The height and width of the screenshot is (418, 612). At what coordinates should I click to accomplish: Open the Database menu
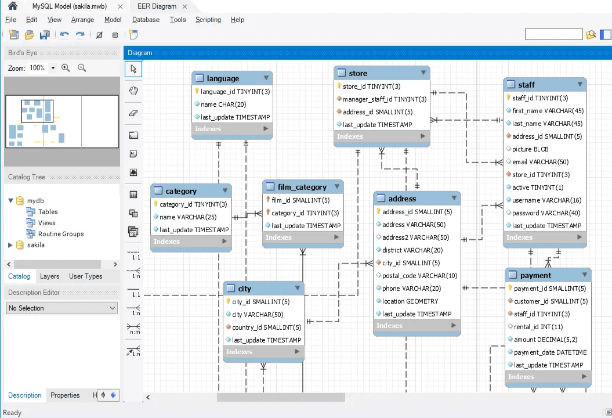[x=145, y=19]
